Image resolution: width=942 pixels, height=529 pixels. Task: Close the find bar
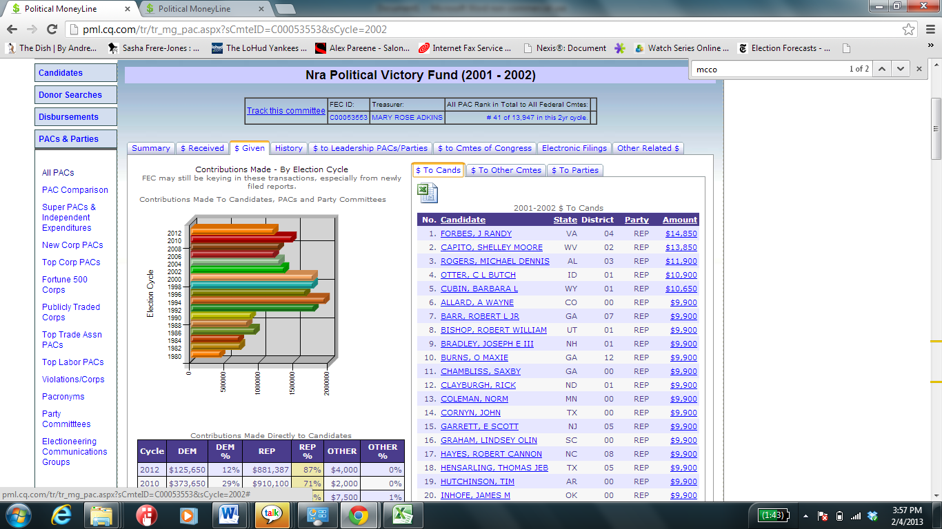click(x=919, y=69)
